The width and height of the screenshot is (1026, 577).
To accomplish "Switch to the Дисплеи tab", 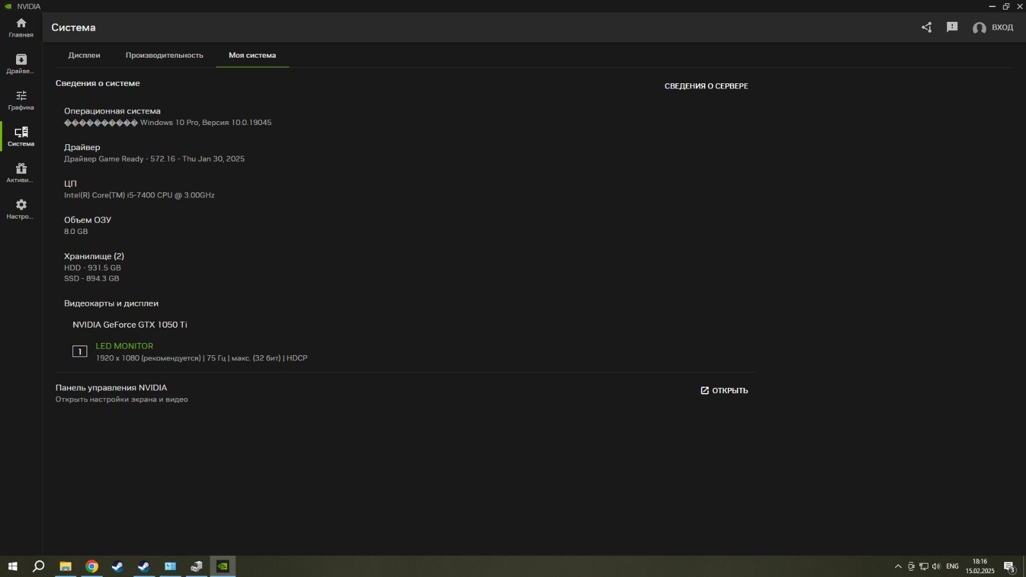I will click(84, 55).
